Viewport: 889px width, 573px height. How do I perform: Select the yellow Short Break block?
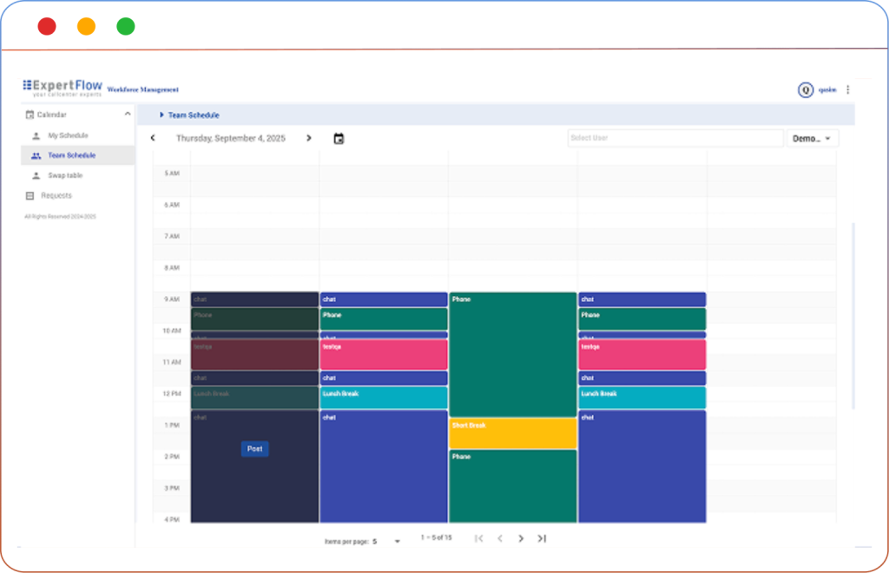coord(512,433)
